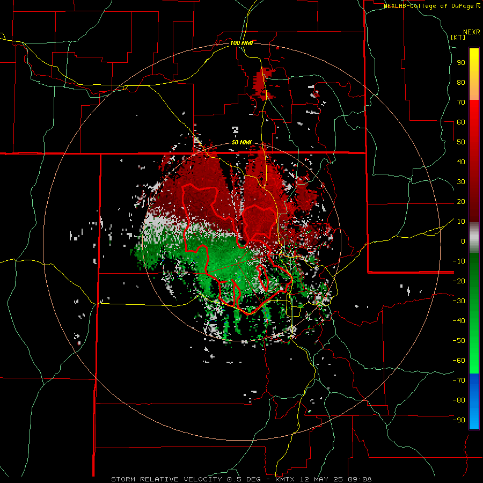This screenshot has height=483, width=483.
Task: Click the -70 scale value
Action: pyautogui.click(x=459, y=380)
